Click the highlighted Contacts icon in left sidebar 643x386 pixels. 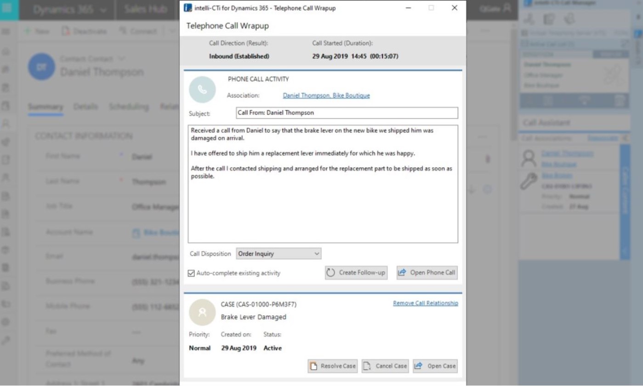coord(6,123)
